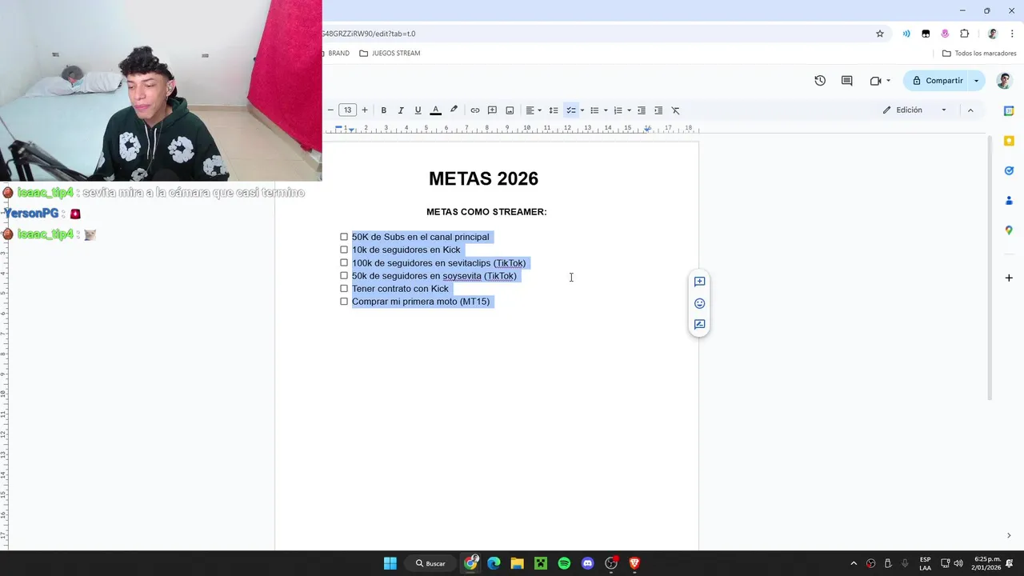Increase the font size
Screen dimensions: 1024x576
(x=365, y=110)
